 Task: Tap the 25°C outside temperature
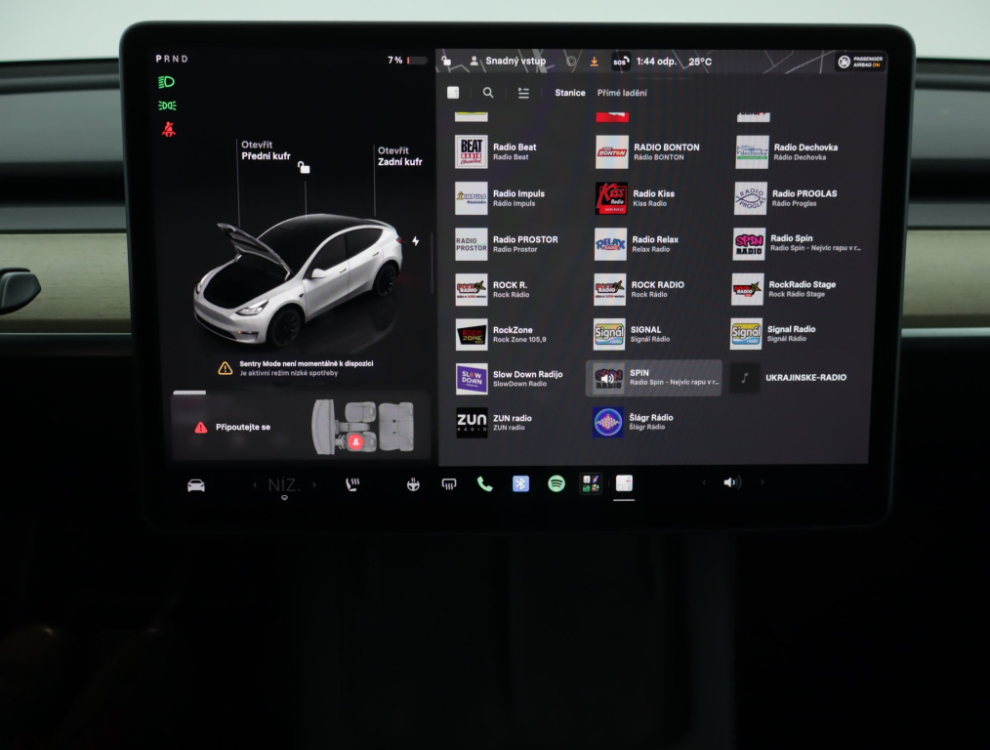pyautogui.click(x=700, y=62)
